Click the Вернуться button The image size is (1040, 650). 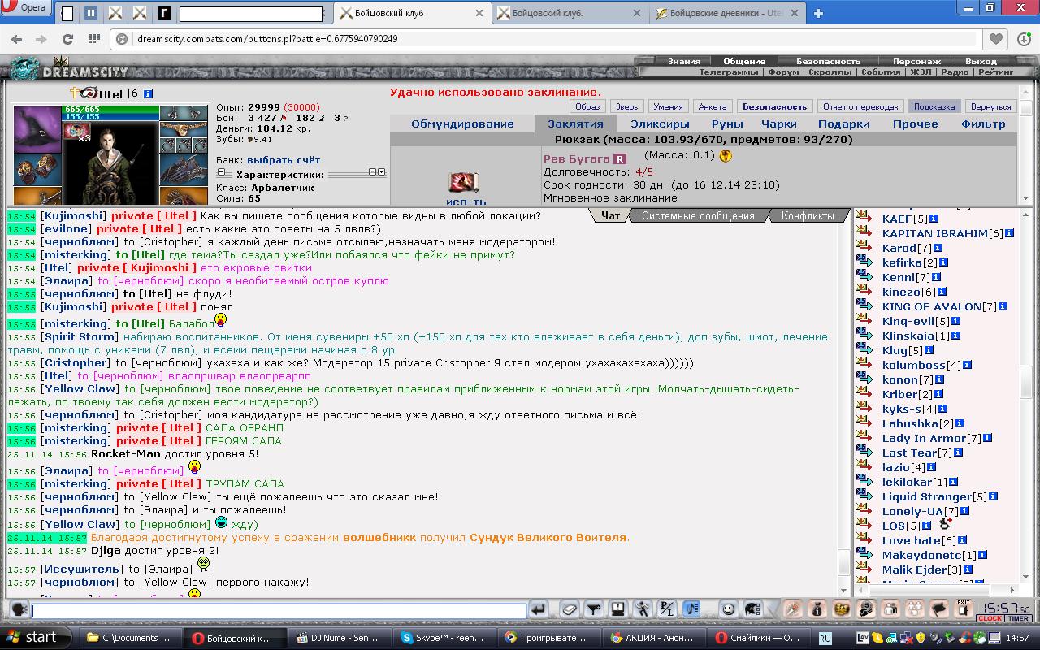pos(990,106)
